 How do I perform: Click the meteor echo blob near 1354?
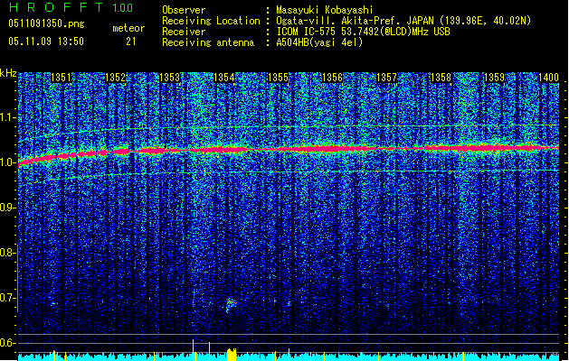tap(231, 304)
